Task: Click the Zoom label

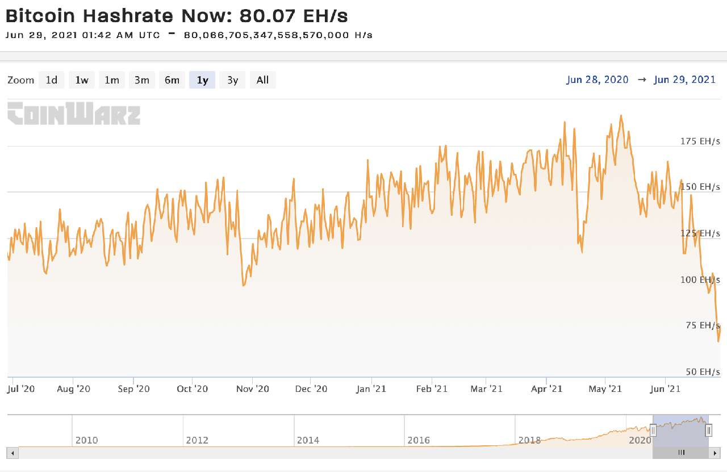Action: click(21, 80)
